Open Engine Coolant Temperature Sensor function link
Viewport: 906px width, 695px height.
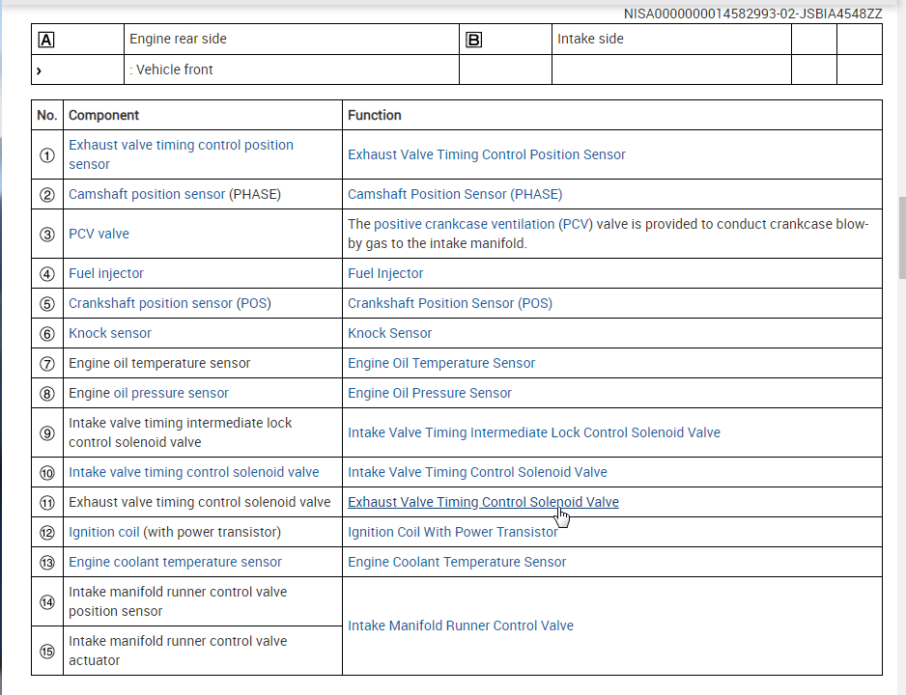(457, 562)
